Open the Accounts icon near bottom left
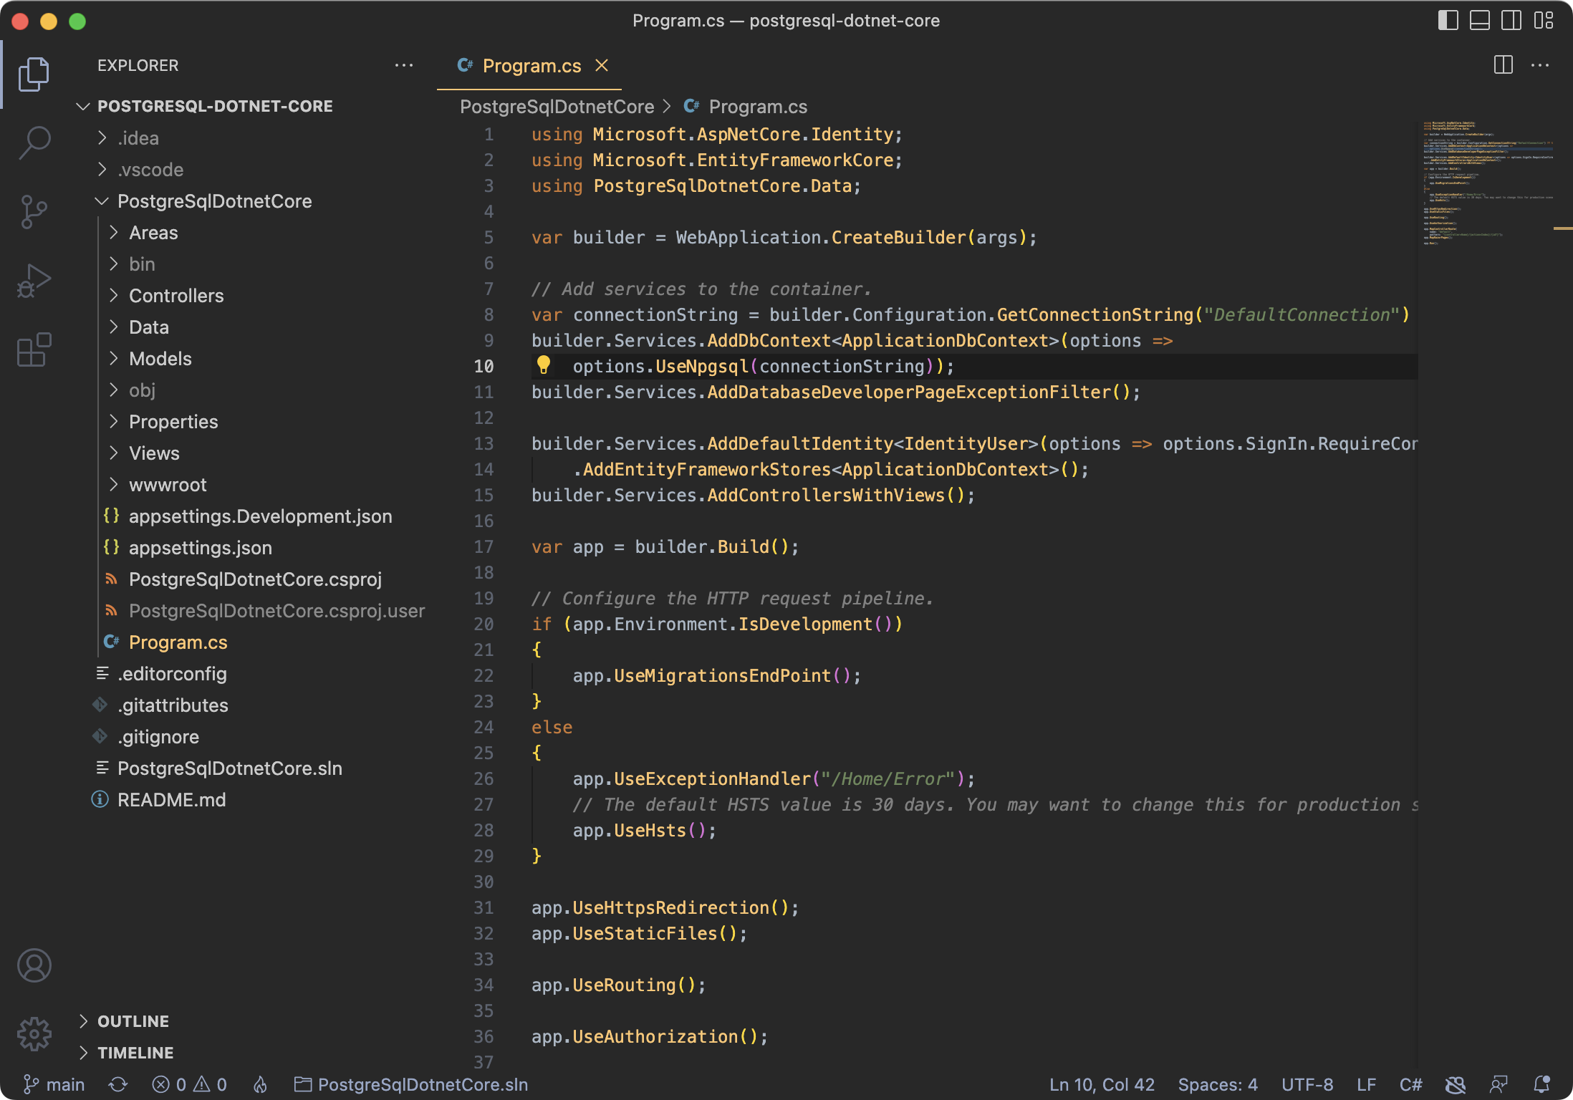The width and height of the screenshot is (1573, 1100). 34,965
